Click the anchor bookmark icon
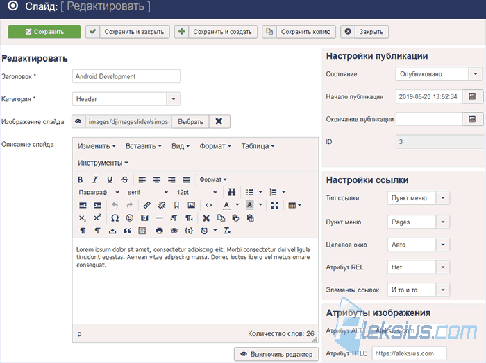The width and height of the screenshot is (486, 363). pyautogui.click(x=176, y=205)
